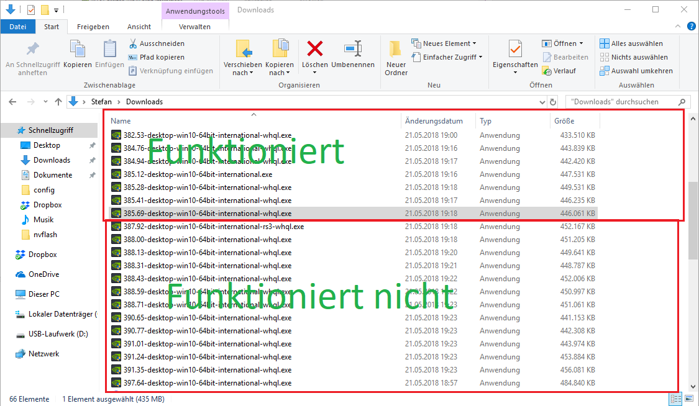The image size is (699, 406).
Task: Click the Pin to Quick Access icon
Action: 32,48
